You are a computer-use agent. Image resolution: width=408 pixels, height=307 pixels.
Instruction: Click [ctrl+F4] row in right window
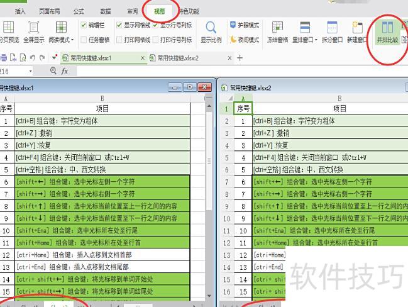click(330, 157)
